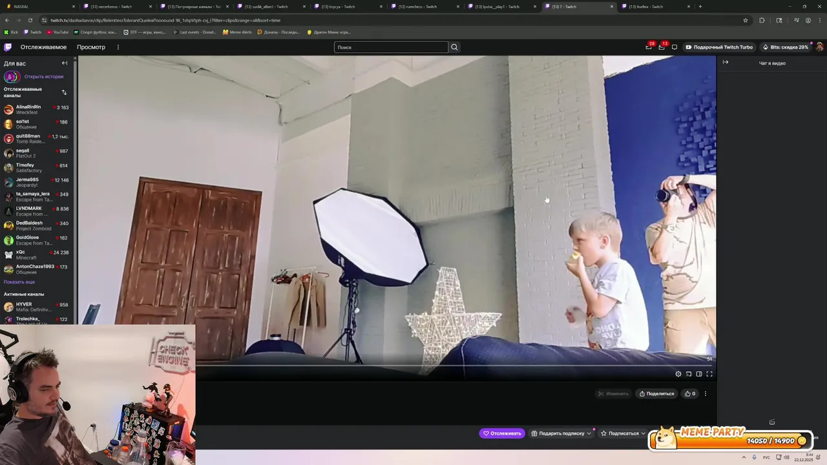Open 'Отслеживаемое' in top navigation
This screenshot has width=827, height=465.
pyautogui.click(x=43, y=47)
